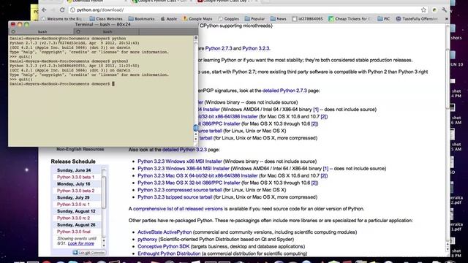The width and height of the screenshot is (468, 263).
Task: Bookmark this page with the star icon
Action: [x=423, y=9]
